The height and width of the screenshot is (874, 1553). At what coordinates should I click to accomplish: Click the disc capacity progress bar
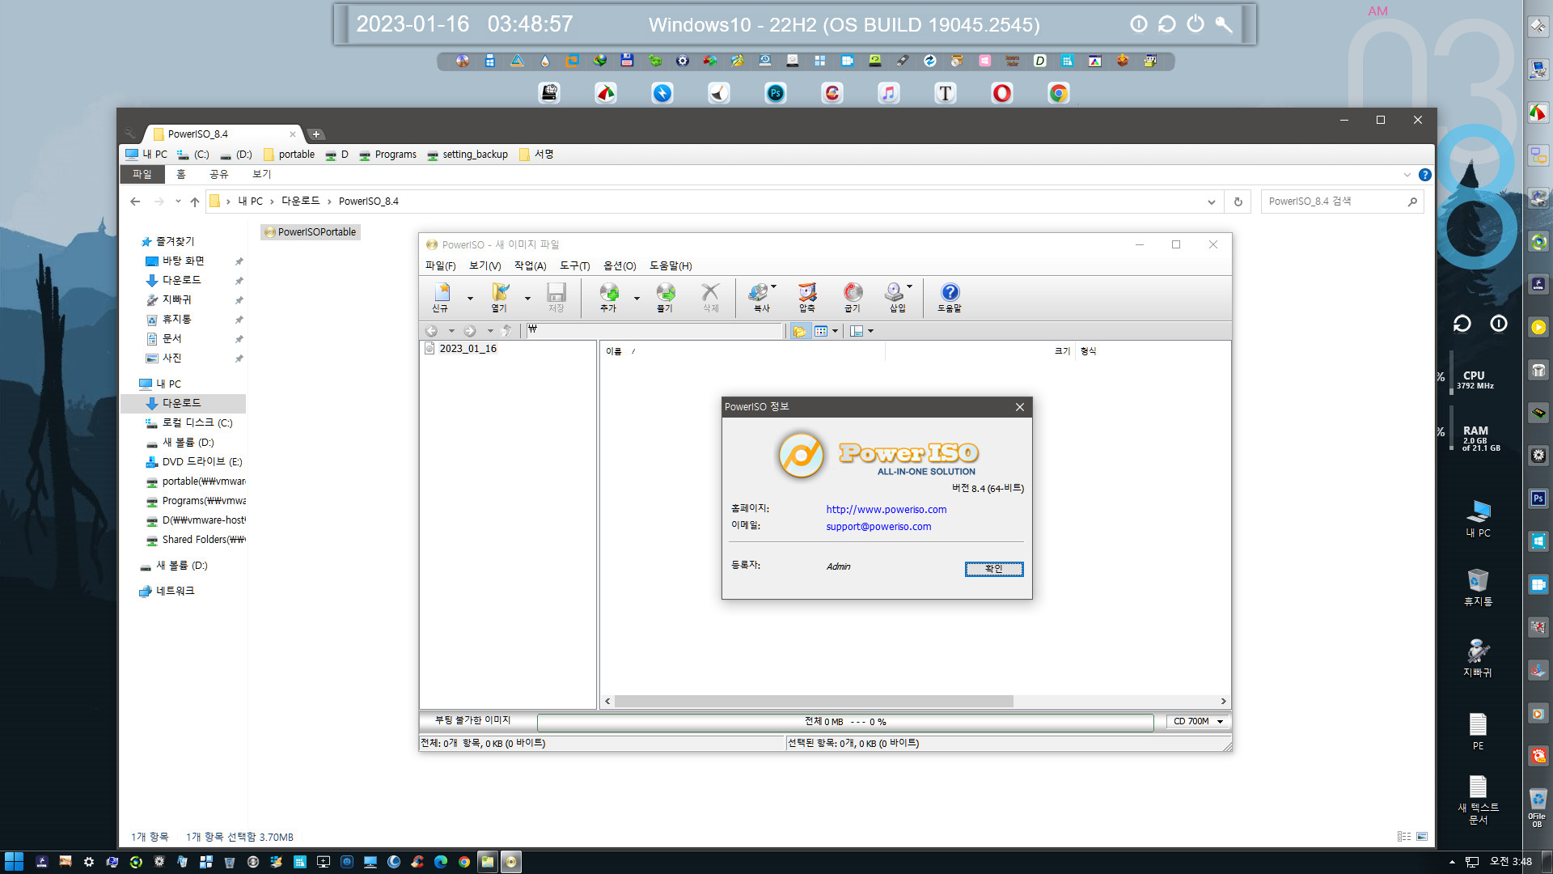point(845,722)
